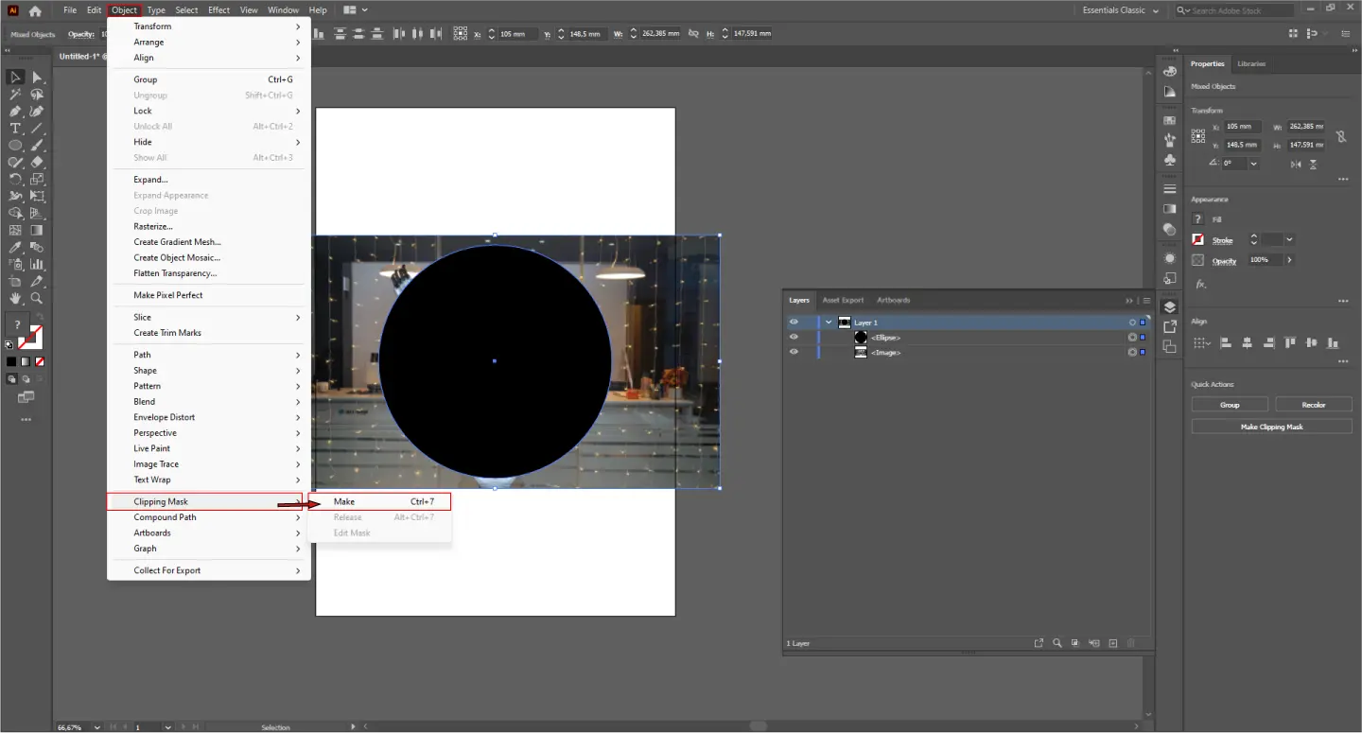Select the Pen tool
Image resolution: width=1362 pixels, height=733 pixels.
[x=16, y=112]
